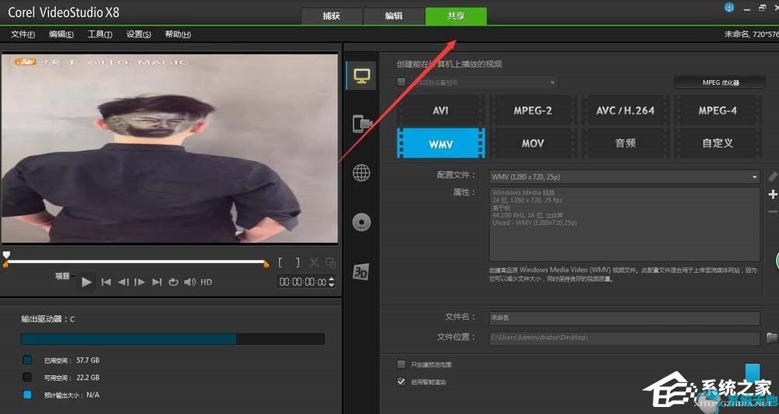
Task: Choose the 自定义 custom format
Action: [717, 143]
